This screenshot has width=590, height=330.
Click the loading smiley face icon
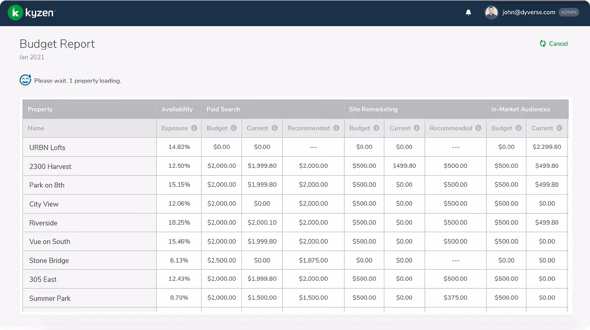[25, 80]
